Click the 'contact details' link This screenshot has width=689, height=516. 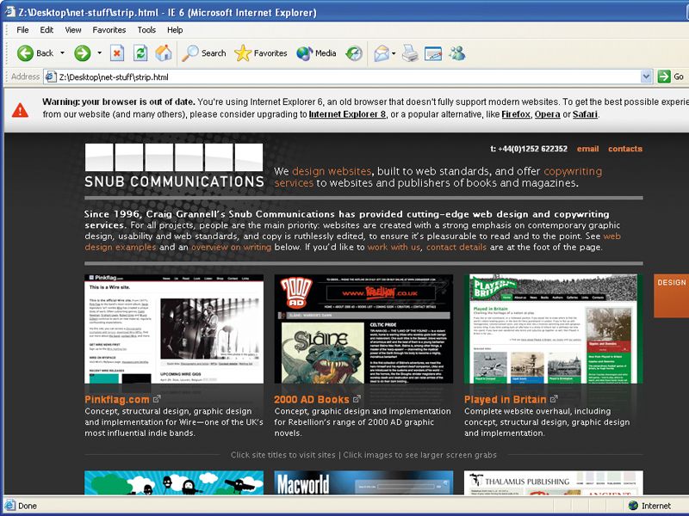[456, 247]
